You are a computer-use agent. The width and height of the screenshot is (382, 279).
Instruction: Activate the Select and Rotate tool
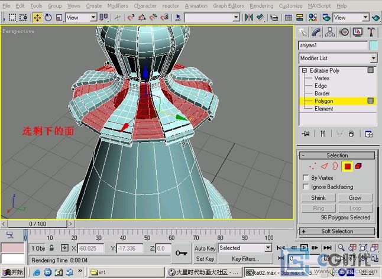point(48,18)
